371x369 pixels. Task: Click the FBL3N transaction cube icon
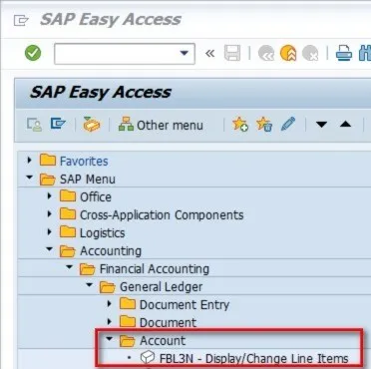tap(148, 358)
